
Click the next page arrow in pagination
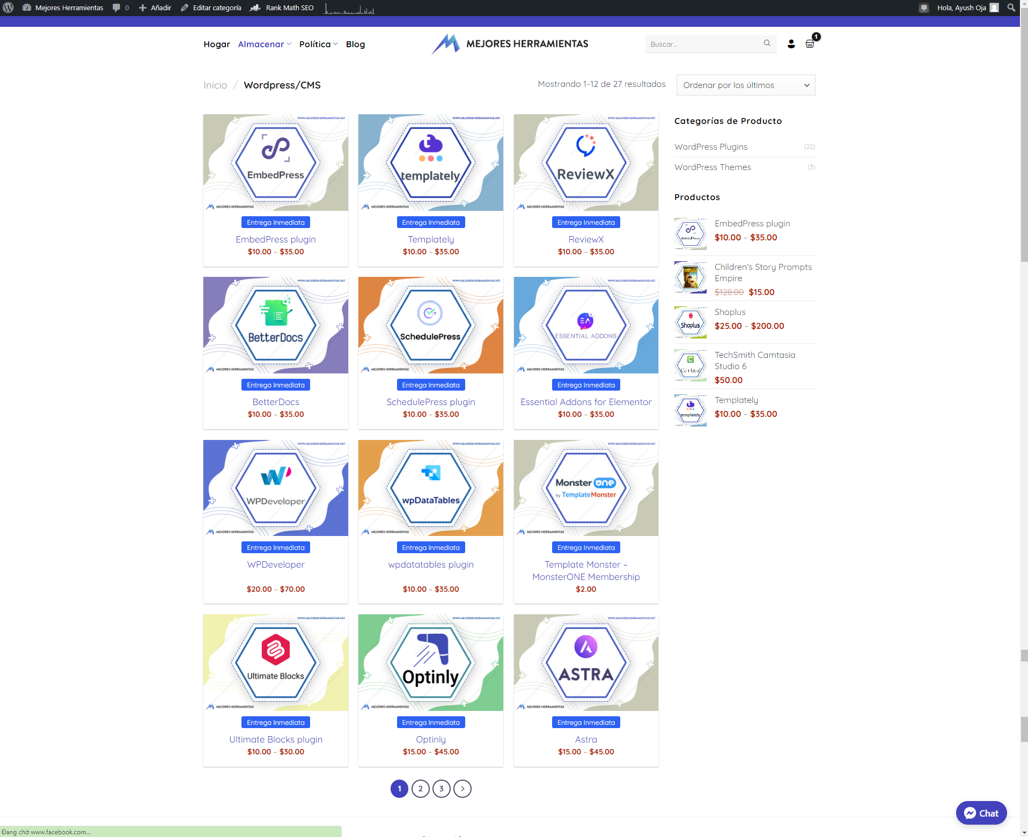click(x=462, y=789)
